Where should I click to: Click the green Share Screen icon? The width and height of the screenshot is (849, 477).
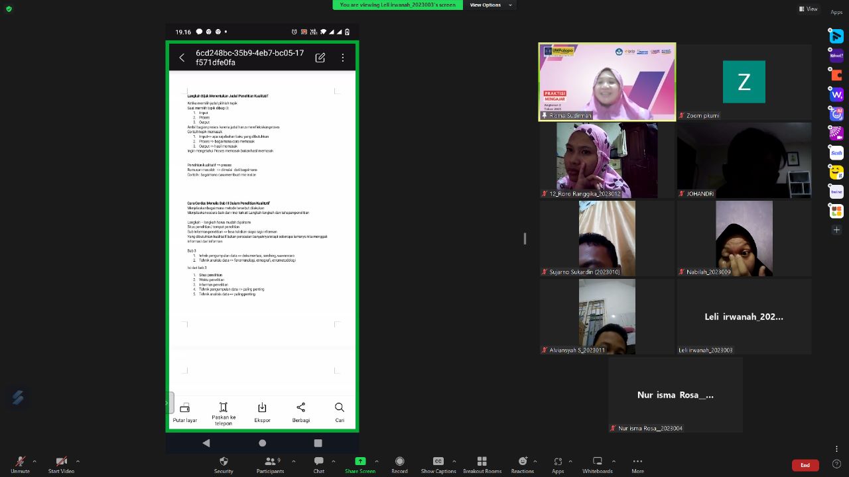pos(360,461)
